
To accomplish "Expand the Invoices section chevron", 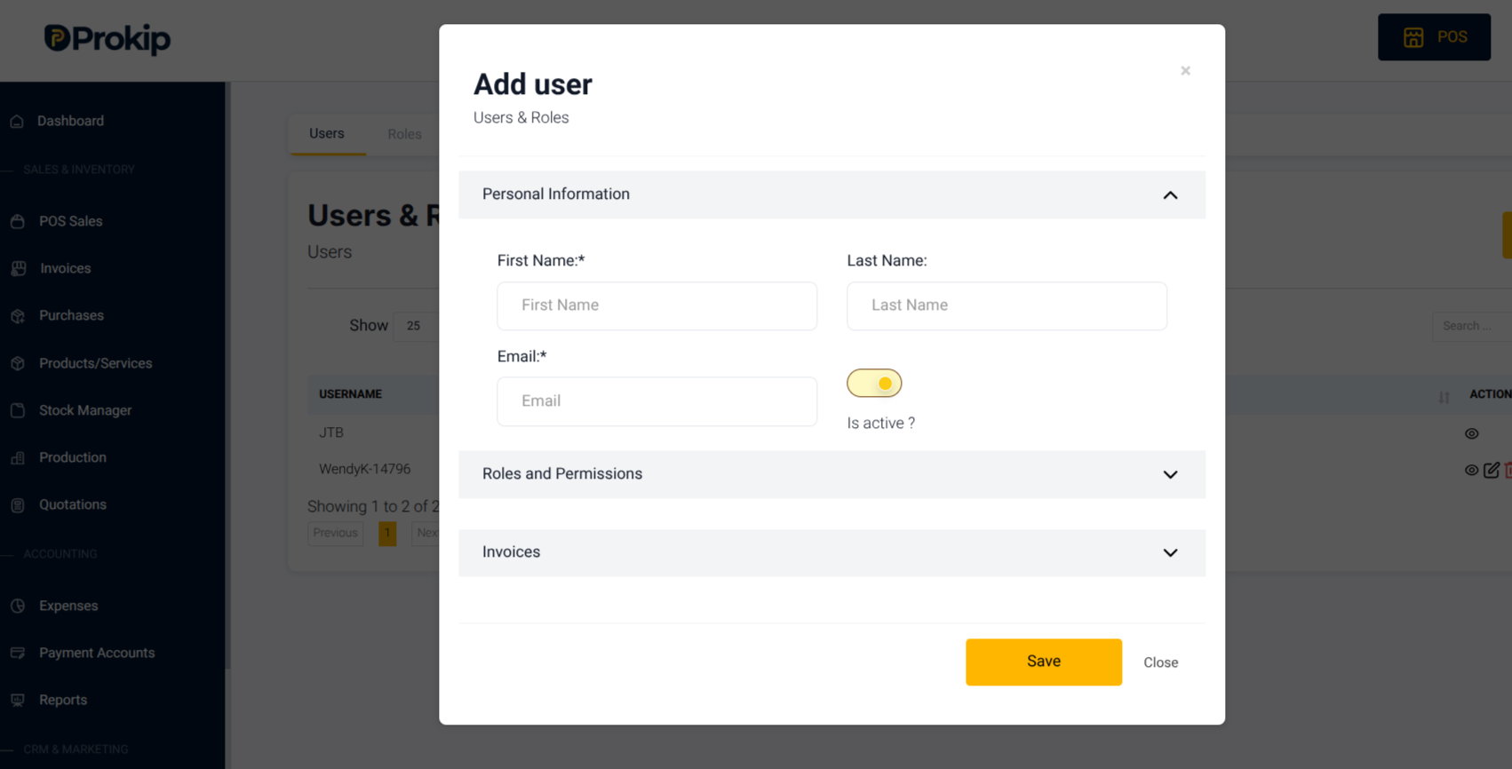I will (1171, 553).
